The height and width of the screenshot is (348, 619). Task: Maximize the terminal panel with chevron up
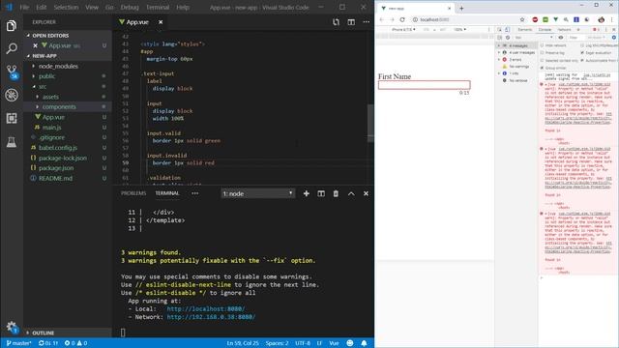[351, 193]
